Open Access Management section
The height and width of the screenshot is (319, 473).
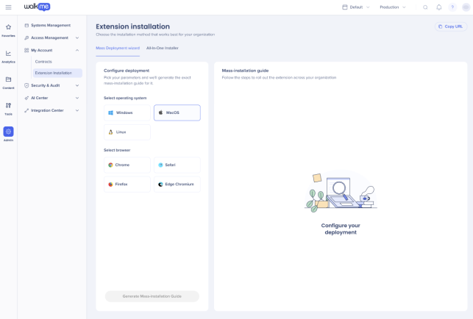click(49, 37)
